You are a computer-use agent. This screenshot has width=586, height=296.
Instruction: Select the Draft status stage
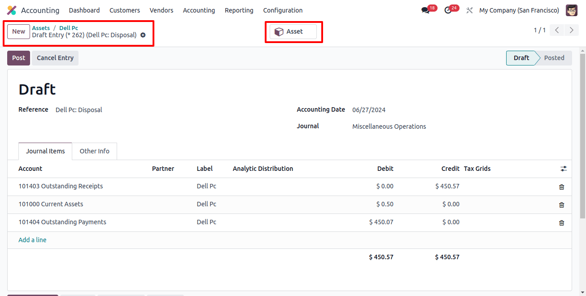click(521, 58)
